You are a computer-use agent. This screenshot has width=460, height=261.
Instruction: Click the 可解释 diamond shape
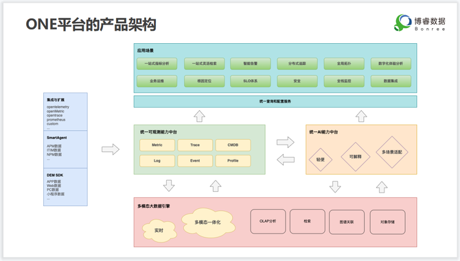[x=355, y=157]
